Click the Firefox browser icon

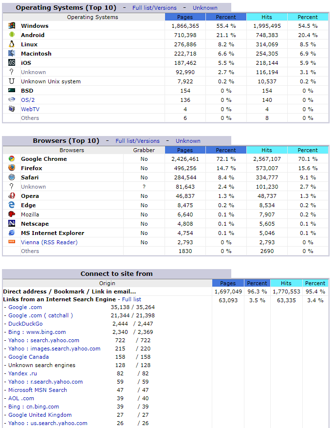[12, 168]
